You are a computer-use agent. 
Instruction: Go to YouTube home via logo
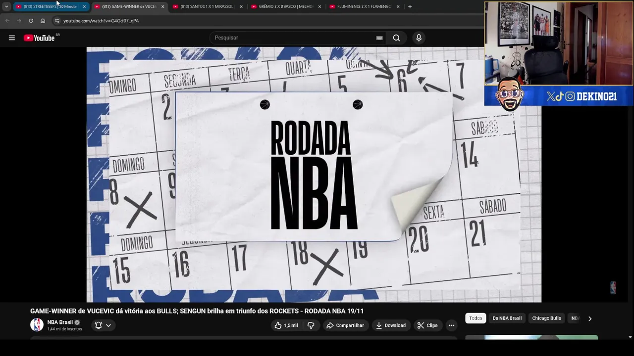click(39, 38)
